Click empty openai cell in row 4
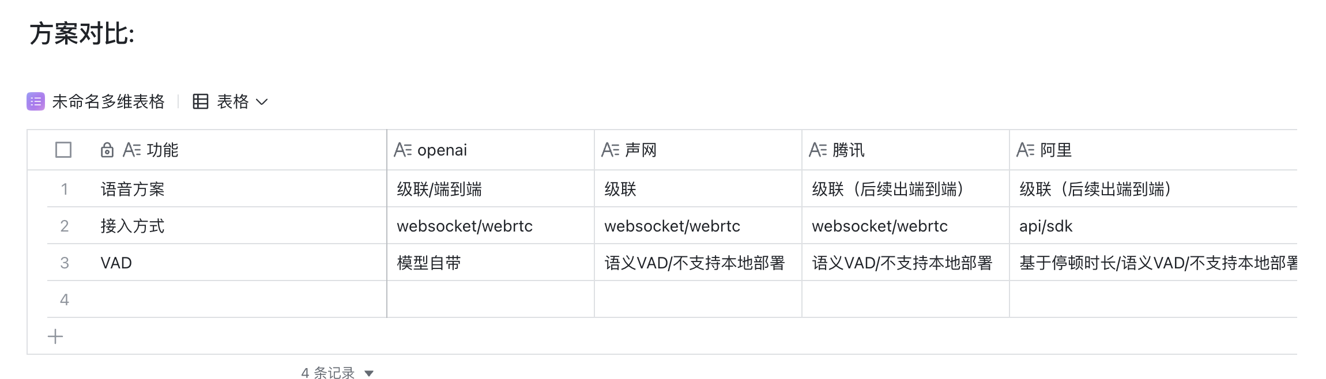 [x=491, y=300]
